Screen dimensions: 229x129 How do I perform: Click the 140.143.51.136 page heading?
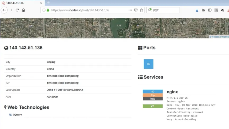[x=26, y=48]
